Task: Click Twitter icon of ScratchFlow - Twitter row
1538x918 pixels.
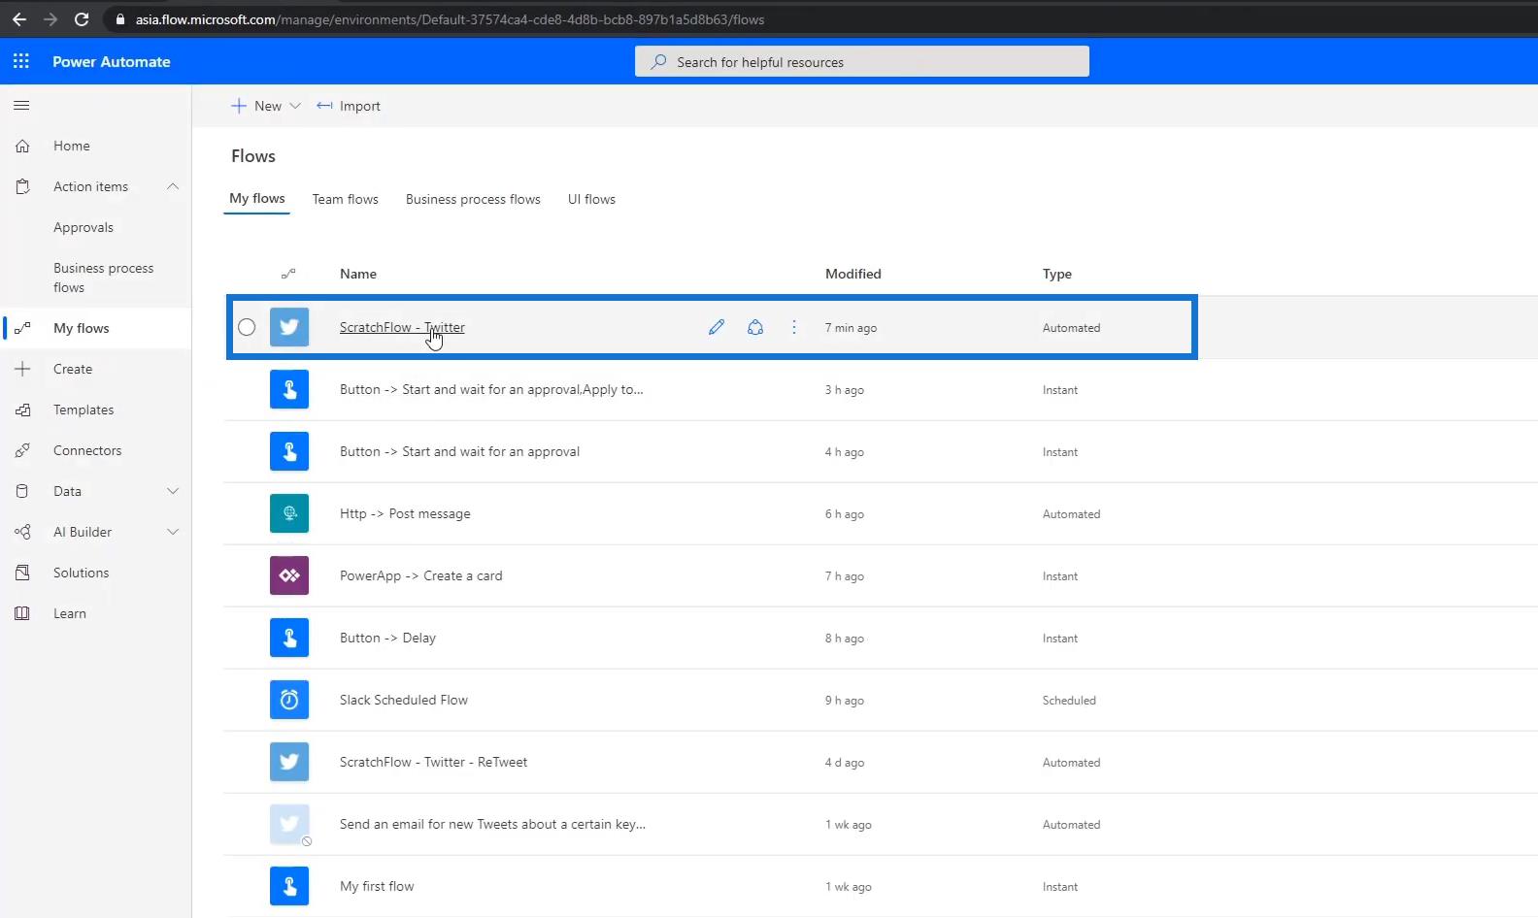Action: click(289, 327)
